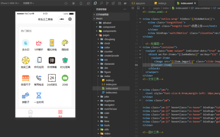220x137 pixels.
Task: Open index.js in file tree
Action: (x=110, y=80)
